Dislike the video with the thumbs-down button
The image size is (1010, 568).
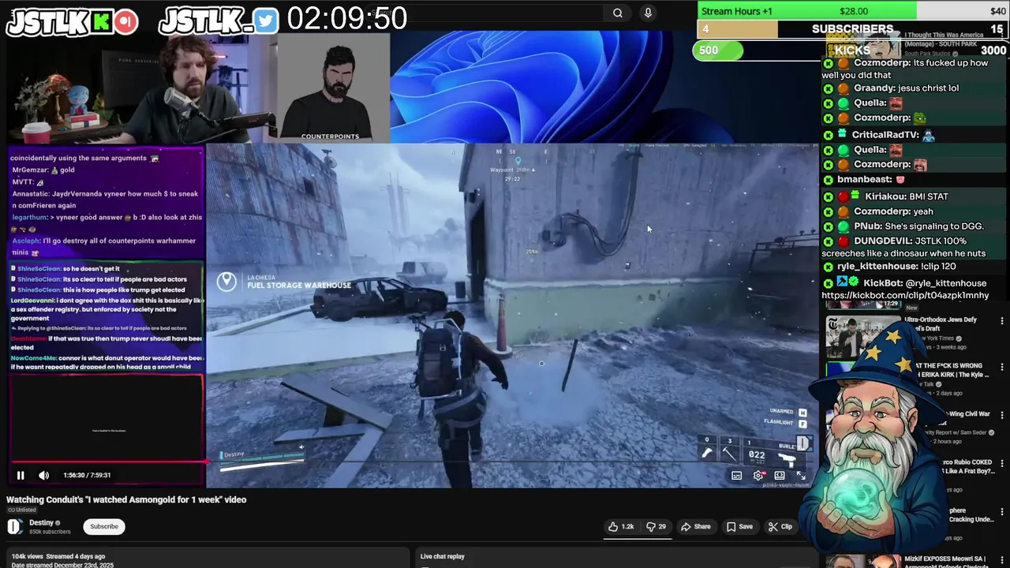pyautogui.click(x=655, y=526)
